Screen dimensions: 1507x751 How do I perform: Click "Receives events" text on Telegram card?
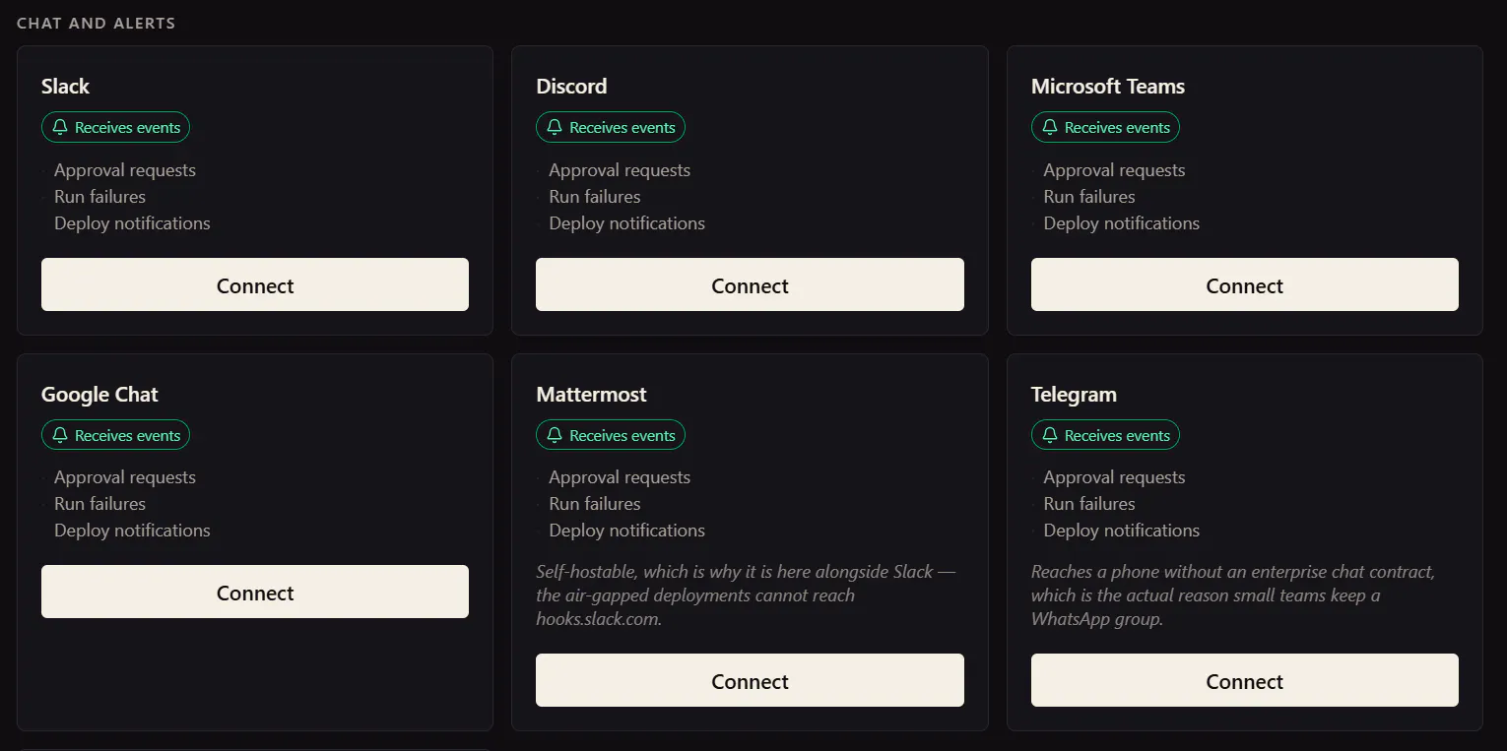(1118, 435)
